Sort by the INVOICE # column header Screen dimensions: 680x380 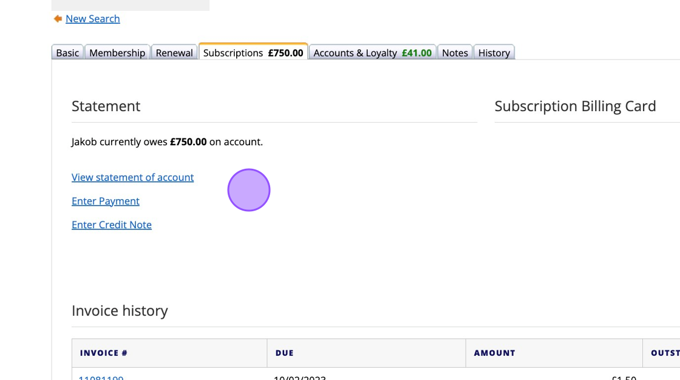104,353
